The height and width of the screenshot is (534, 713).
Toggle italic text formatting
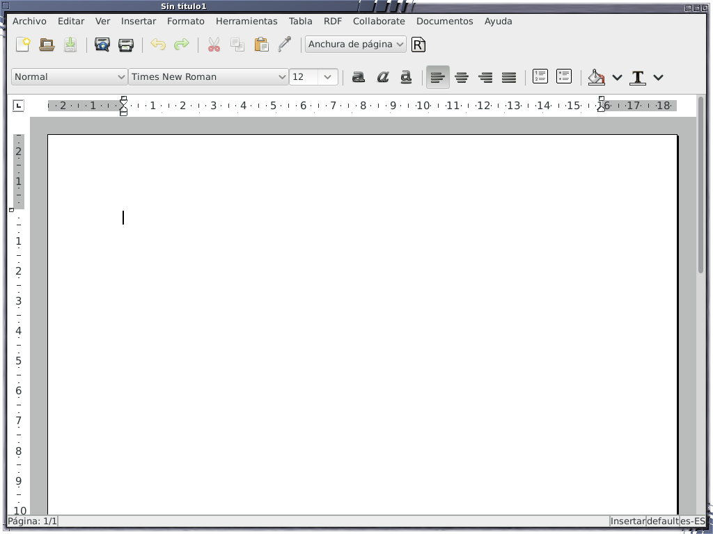click(x=382, y=77)
